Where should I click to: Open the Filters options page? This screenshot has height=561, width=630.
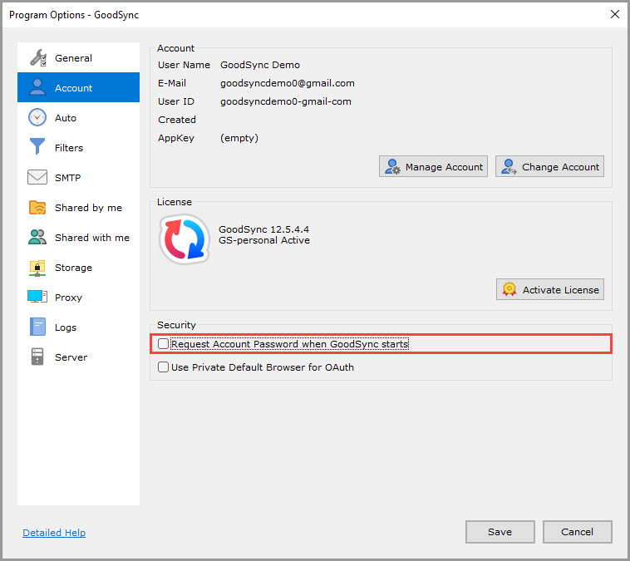coord(78,147)
